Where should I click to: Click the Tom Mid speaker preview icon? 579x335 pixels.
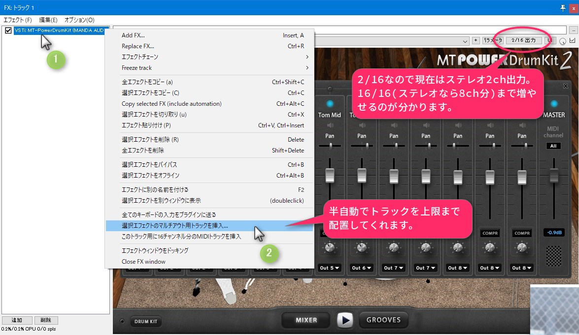click(x=330, y=125)
